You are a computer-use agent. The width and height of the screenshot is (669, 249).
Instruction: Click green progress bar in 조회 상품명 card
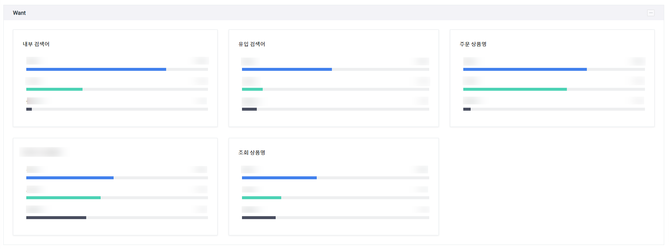(262, 198)
